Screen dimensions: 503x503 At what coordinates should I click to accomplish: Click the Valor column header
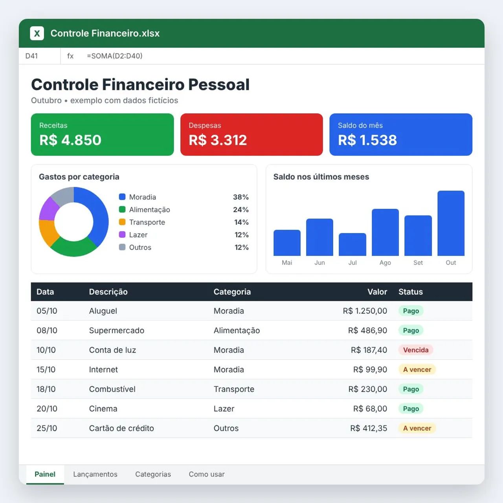tap(377, 292)
